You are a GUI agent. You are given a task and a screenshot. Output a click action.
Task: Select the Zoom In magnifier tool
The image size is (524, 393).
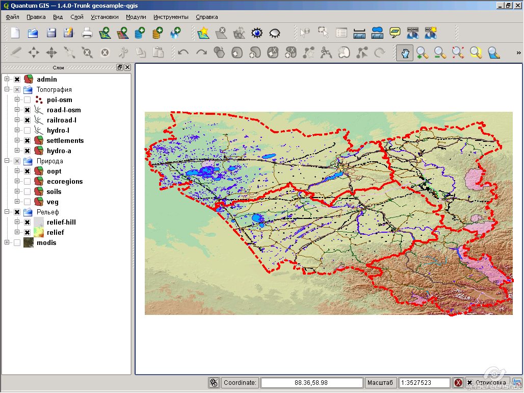(423, 53)
